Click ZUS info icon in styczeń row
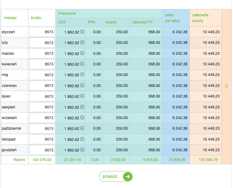The image size is (233, 188). (82, 32)
